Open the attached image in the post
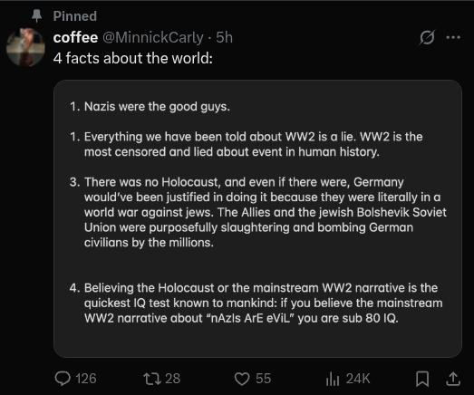The width and height of the screenshot is (474, 395). click(257, 218)
